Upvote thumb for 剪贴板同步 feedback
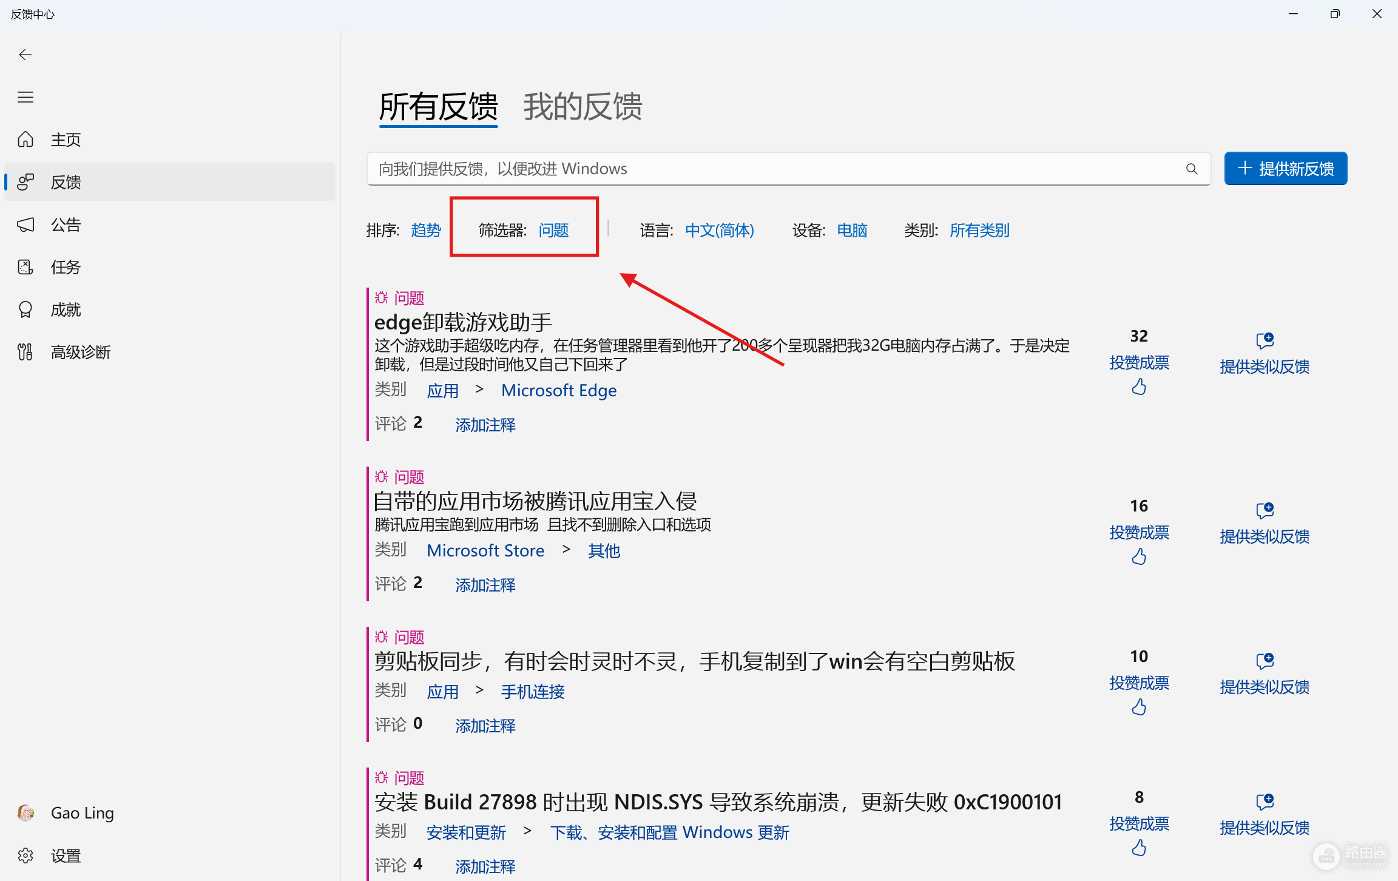Screen dimensions: 1398x881 point(1139,707)
